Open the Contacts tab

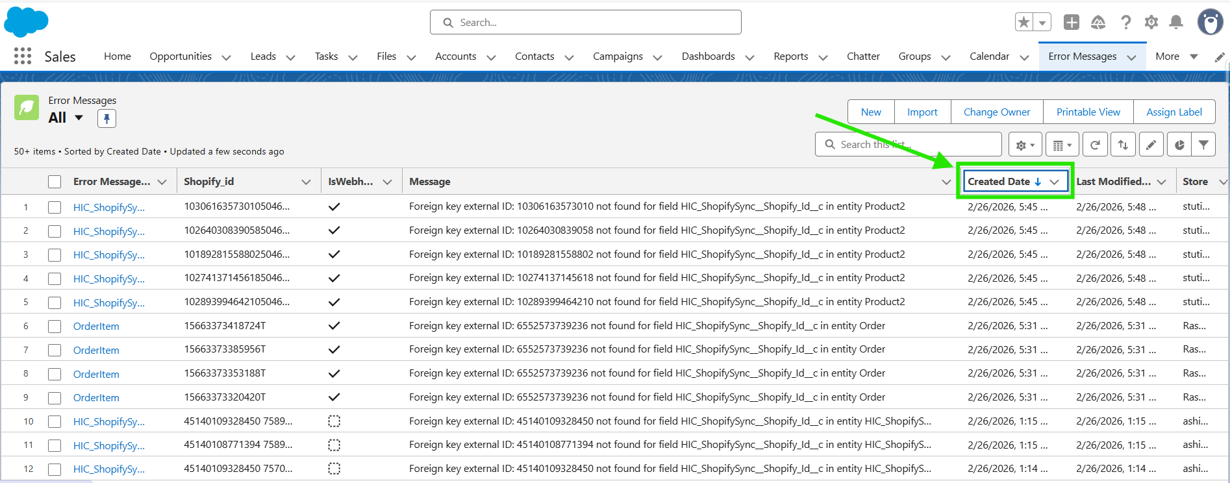[534, 56]
